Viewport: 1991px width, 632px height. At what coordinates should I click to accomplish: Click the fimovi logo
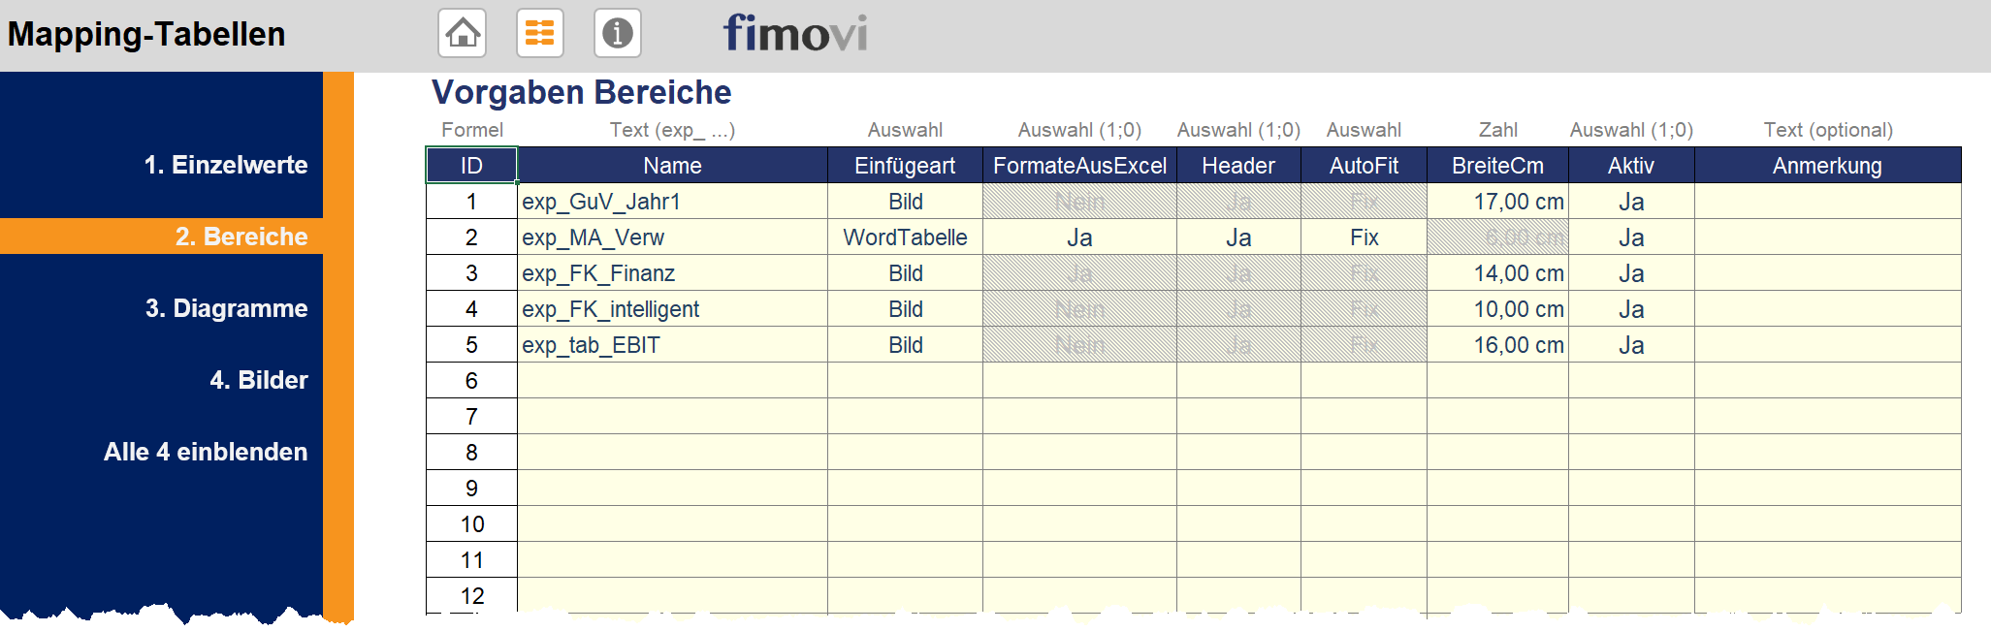tap(794, 33)
